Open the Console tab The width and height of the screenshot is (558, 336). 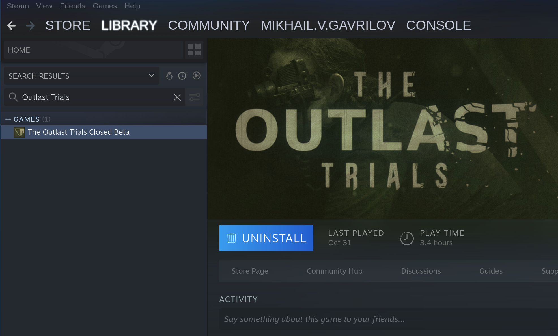coord(439,25)
